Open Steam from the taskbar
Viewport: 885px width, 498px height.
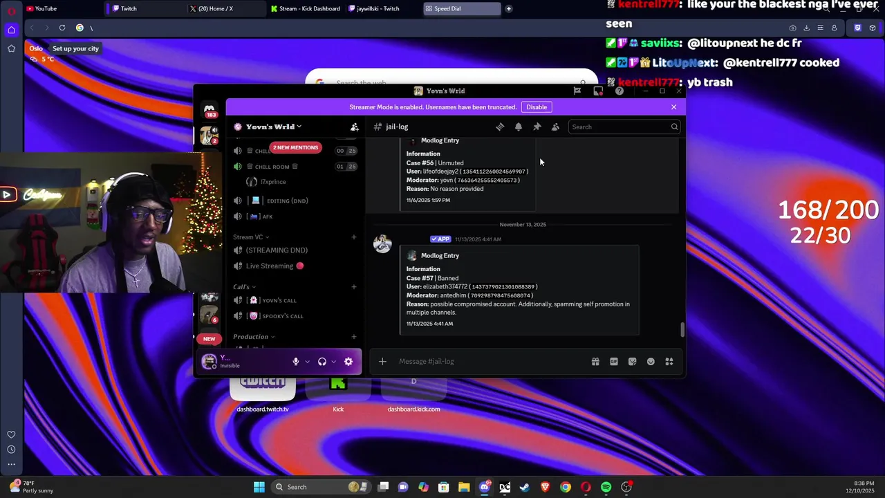[x=525, y=487]
